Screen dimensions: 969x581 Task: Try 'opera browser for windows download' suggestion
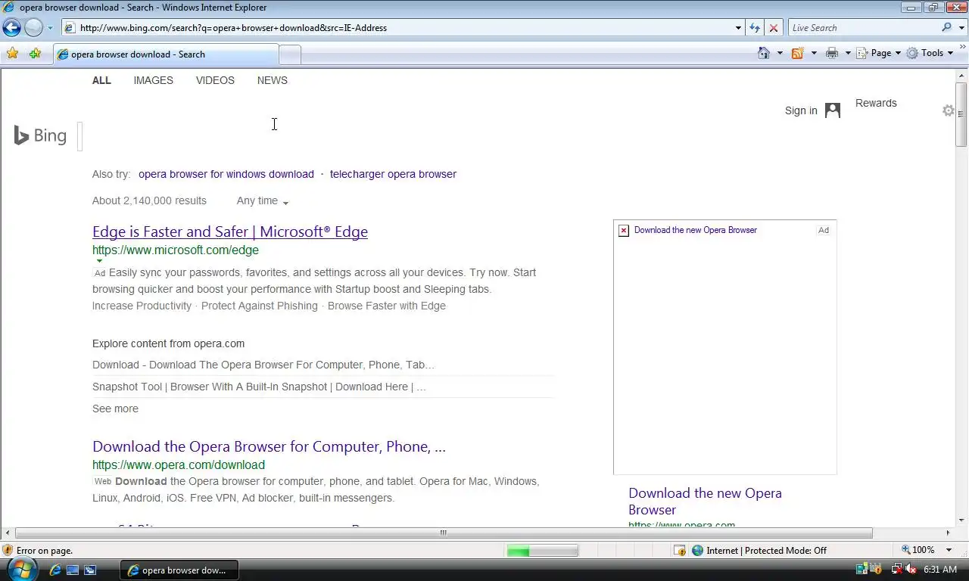(x=226, y=174)
